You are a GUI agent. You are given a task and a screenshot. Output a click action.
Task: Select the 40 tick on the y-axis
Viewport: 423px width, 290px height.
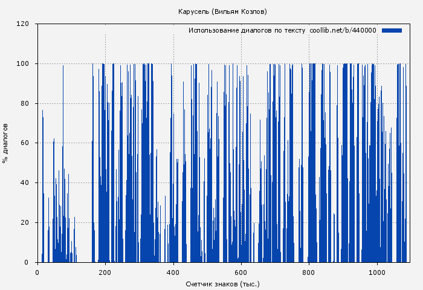tap(25, 183)
